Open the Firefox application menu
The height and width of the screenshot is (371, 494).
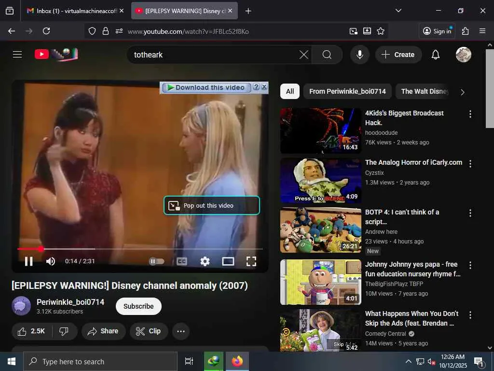pyautogui.click(x=482, y=31)
